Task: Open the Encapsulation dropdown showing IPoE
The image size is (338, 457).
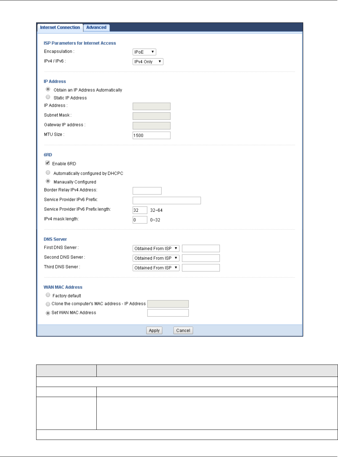Action: (144, 52)
